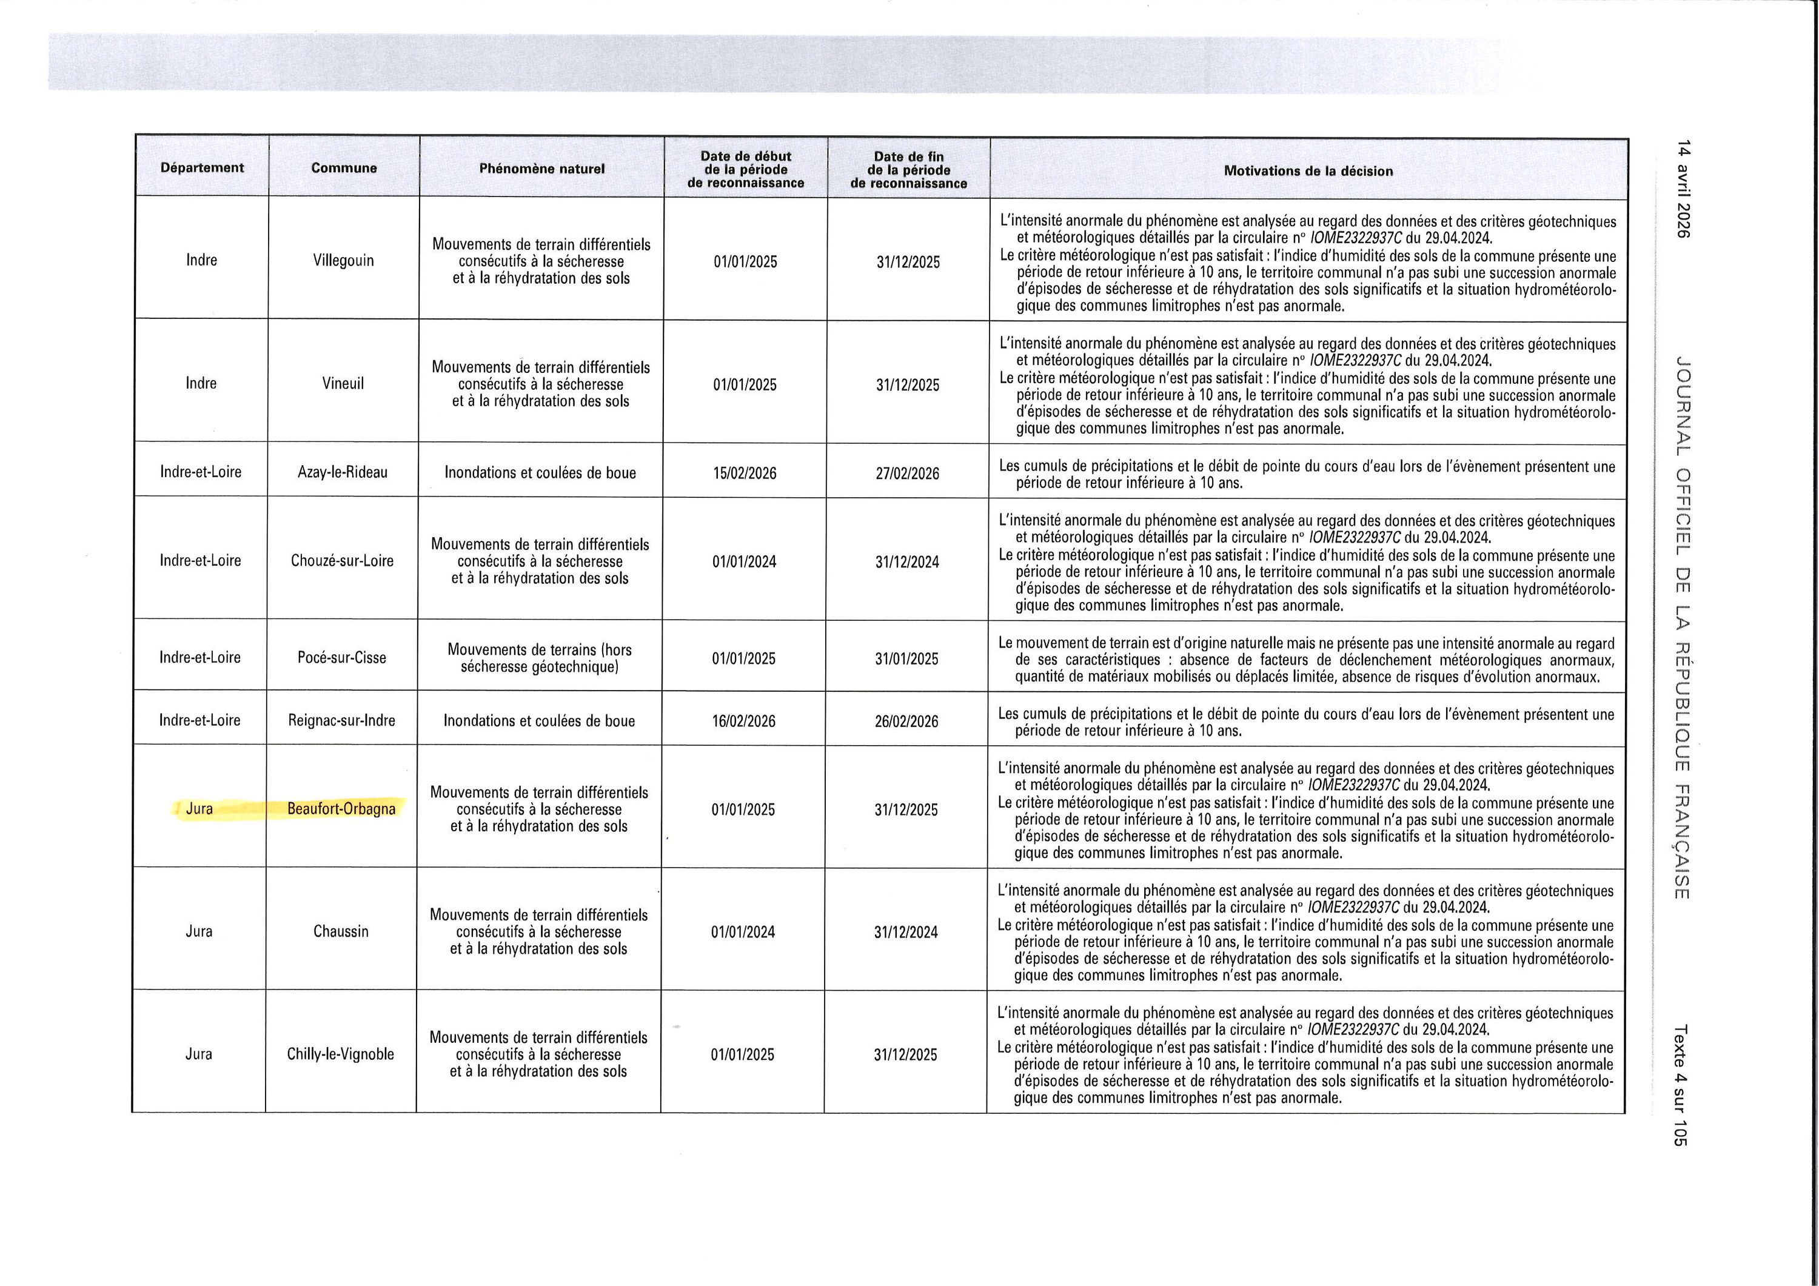Click the Chouzé-sur-Loire commune cell
The width and height of the screenshot is (1819, 1286).
pyautogui.click(x=341, y=560)
